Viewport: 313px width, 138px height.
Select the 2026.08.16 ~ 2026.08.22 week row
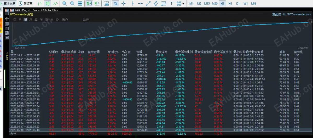[x=160, y=83]
